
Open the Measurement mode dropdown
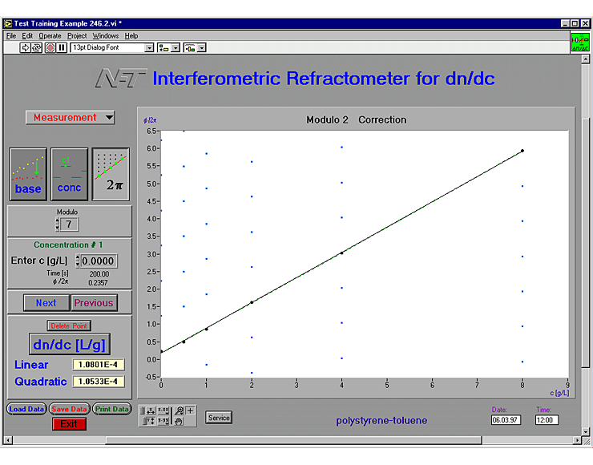pos(70,117)
